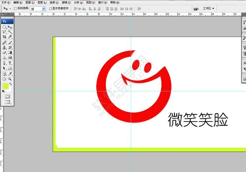This screenshot has width=246, height=172.
Task: Select the Clone Stamp tool
Action: (x=4, y=48)
